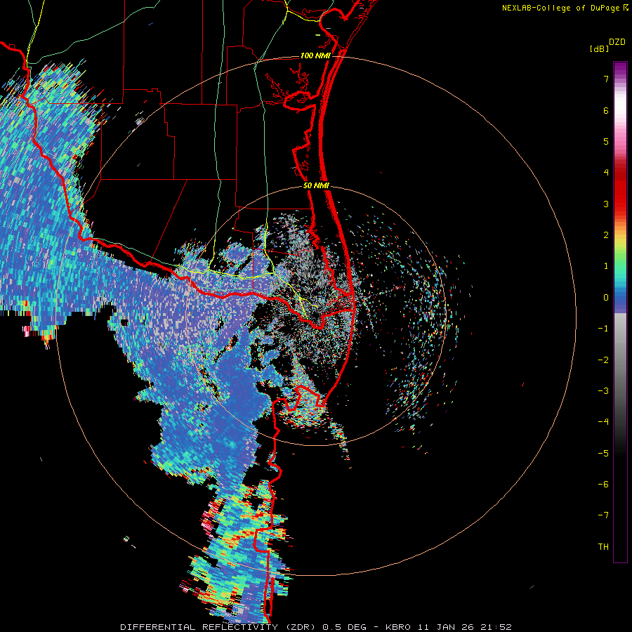Click the 0.5 DEG elevation text
The image size is (632, 632).
(x=345, y=627)
